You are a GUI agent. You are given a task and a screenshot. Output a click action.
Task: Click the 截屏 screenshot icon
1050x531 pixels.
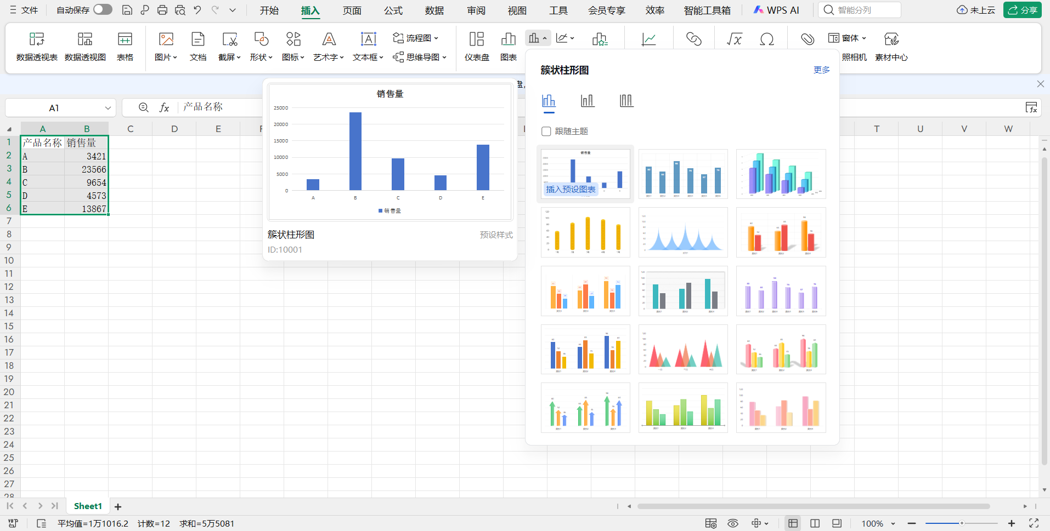click(229, 39)
